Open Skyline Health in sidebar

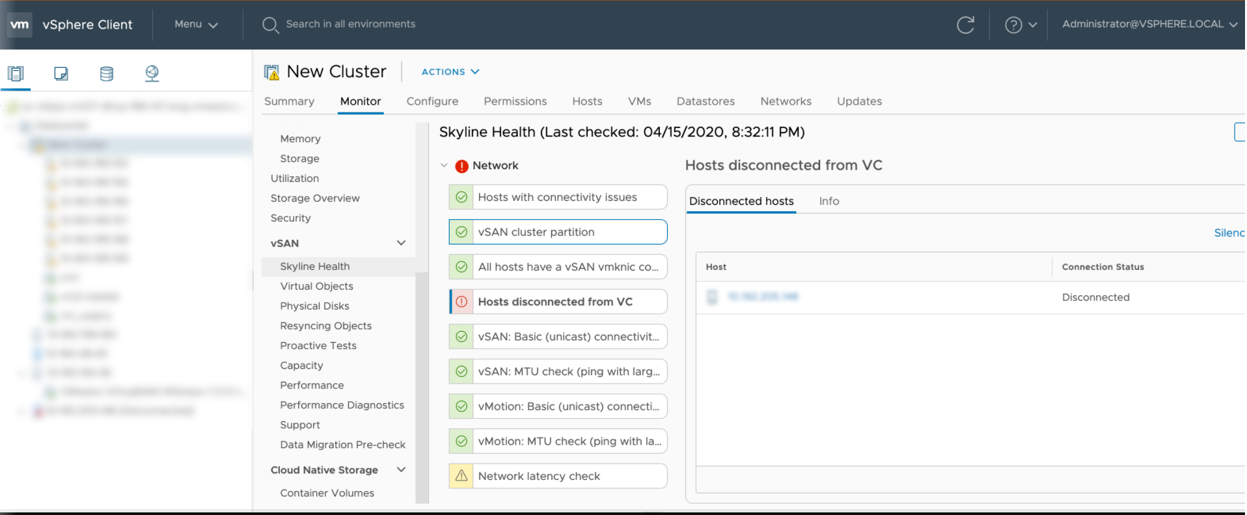coord(315,267)
